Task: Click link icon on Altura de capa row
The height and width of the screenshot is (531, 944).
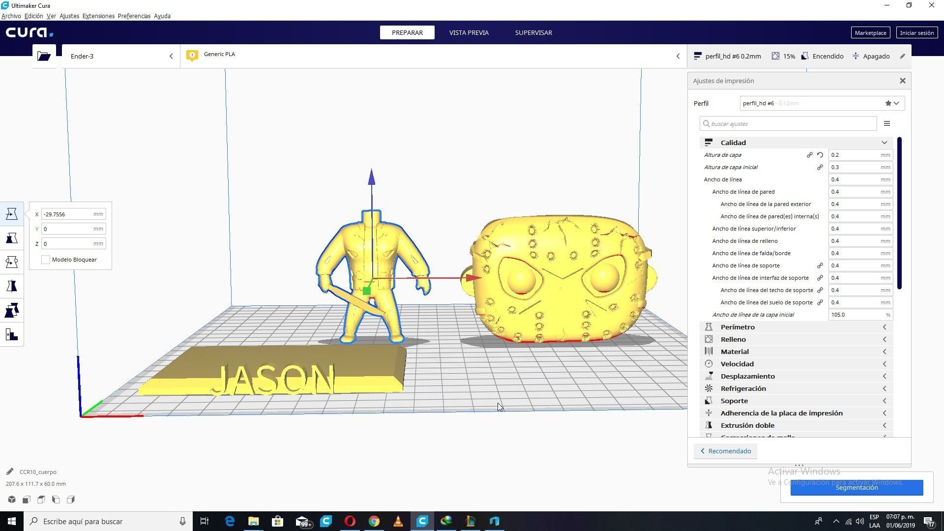Action: (810, 155)
